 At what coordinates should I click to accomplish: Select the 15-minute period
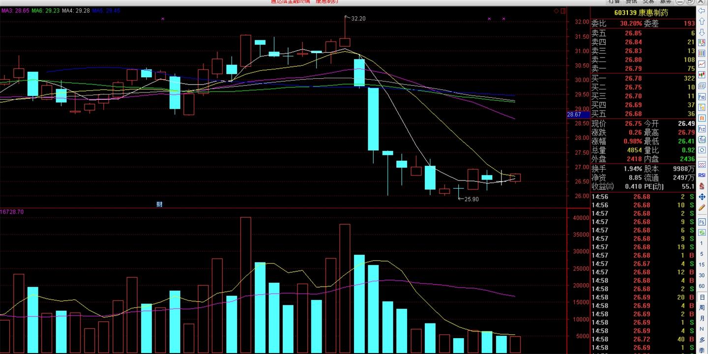[x=702, y=265]
